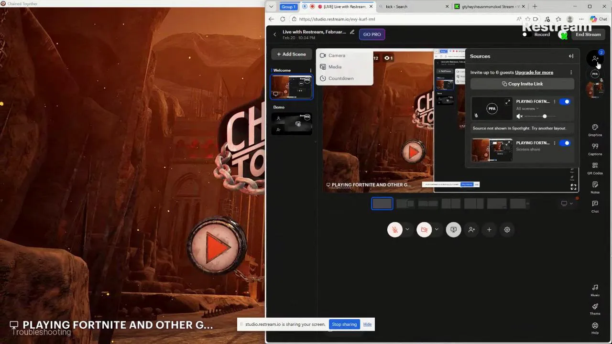Click the fullscreen icon on the preview
Screen dimensions: 612x344
tap(573, 187)
